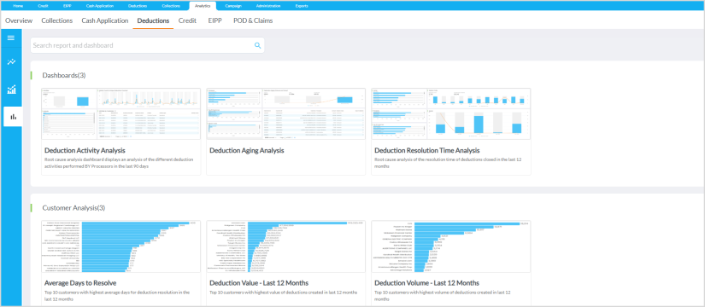
Task: Open the Administration top menu
Action: (268, 6)
